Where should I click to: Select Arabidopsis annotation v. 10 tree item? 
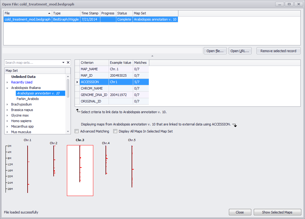click(40, 93)
